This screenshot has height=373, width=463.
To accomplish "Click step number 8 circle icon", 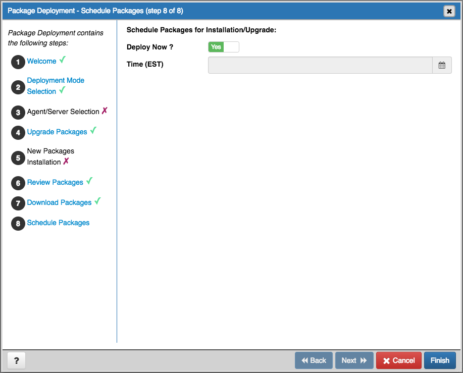I will pos(18,224).
